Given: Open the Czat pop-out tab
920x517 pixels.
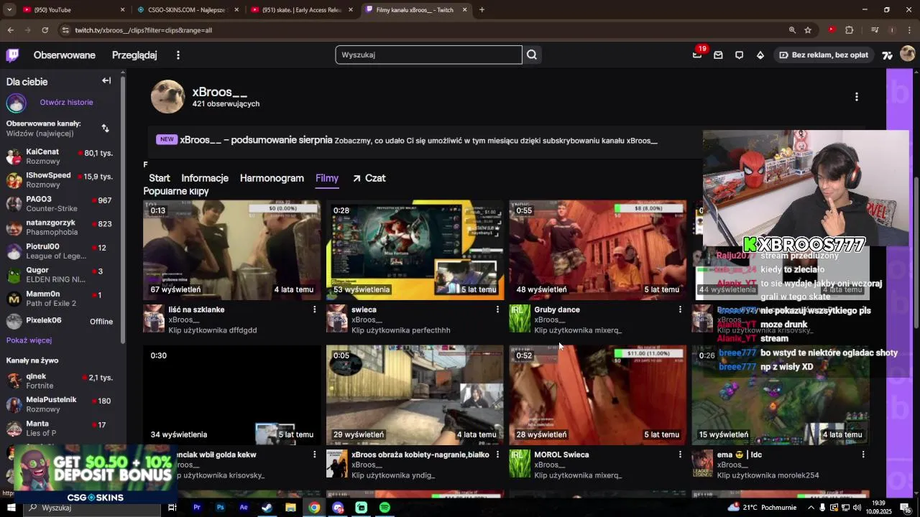Looking at the screenshot, I should click(x=369, y=178).
